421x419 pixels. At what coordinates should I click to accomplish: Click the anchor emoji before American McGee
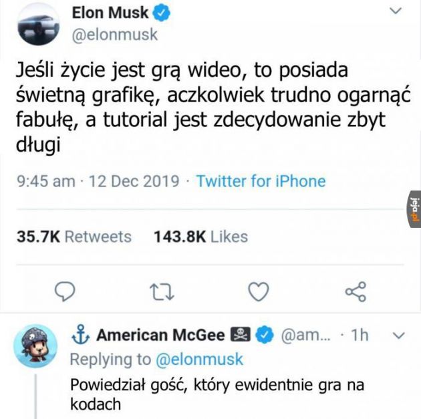(x=80, y=335)
